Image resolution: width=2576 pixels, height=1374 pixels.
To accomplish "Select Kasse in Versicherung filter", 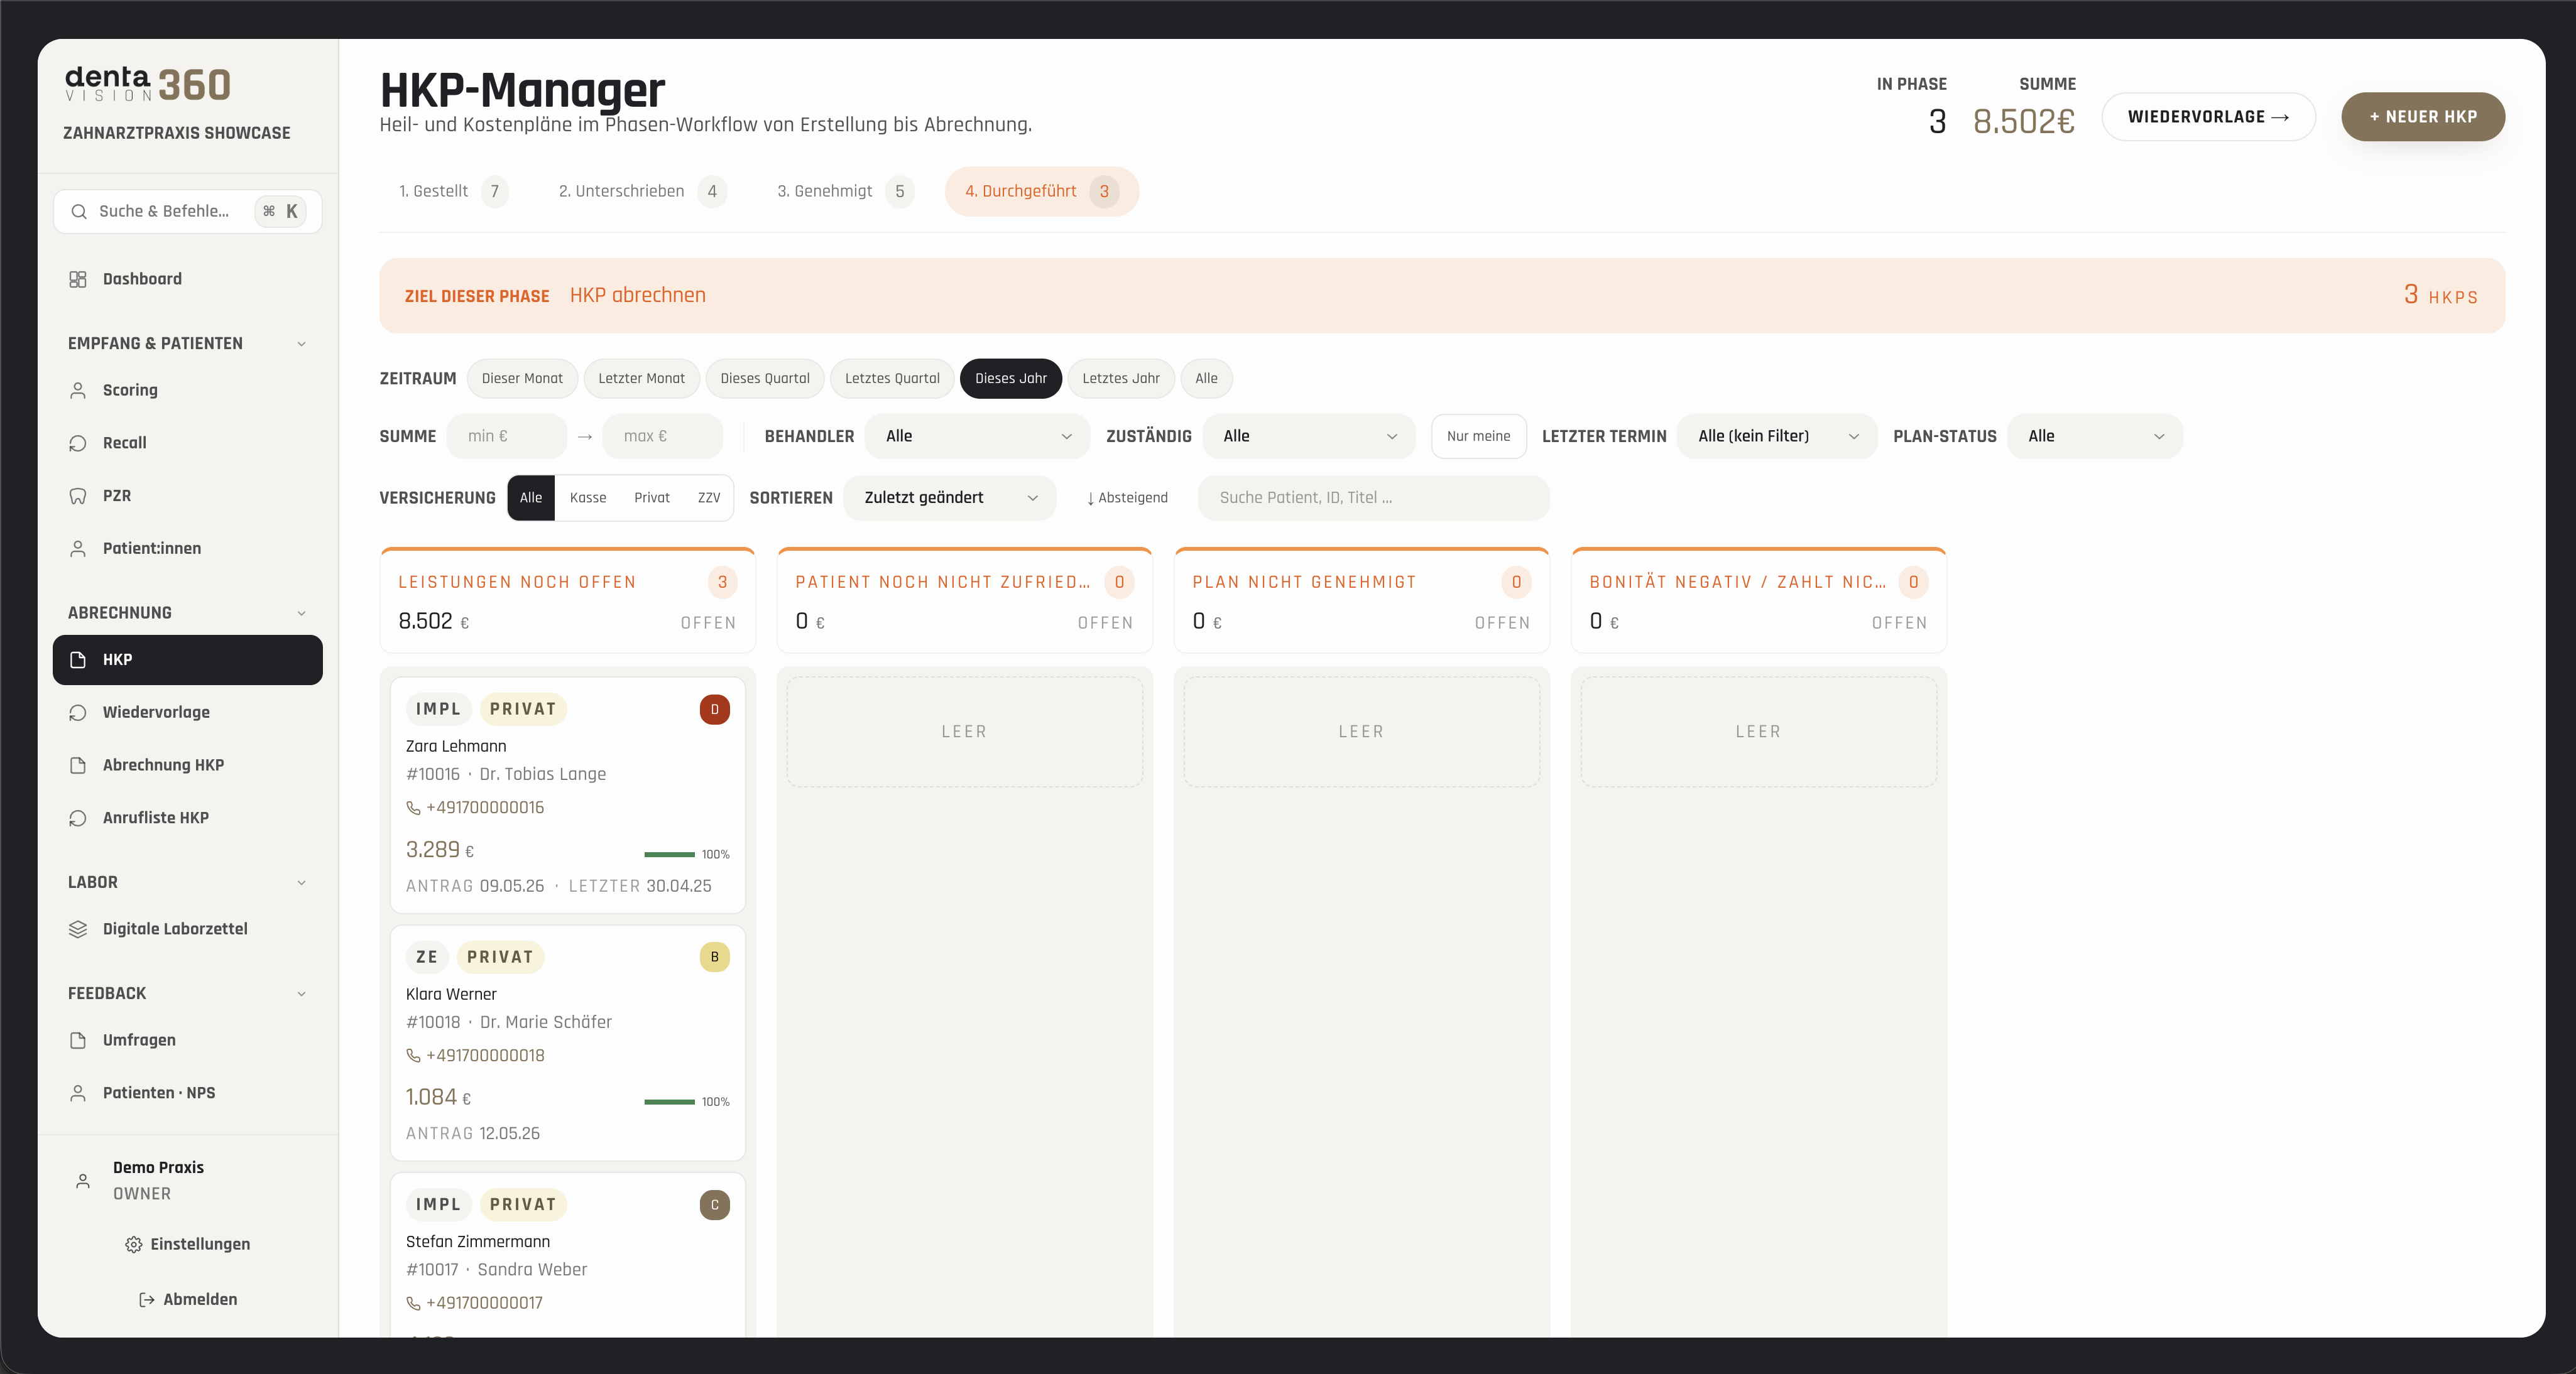I will click(588, 497).
